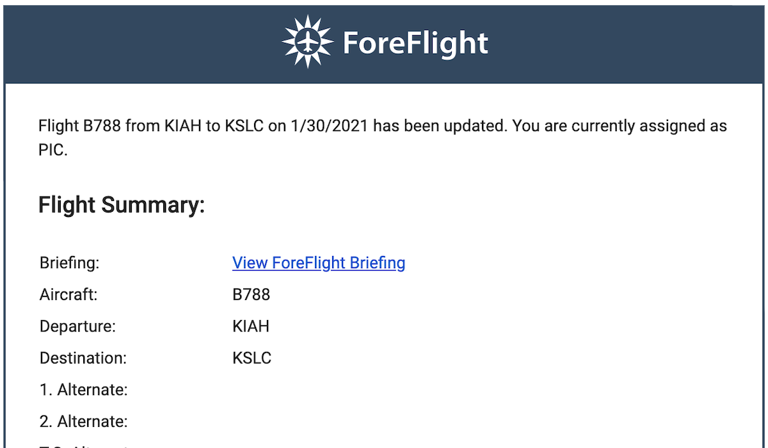The width and height of the screenshot is (768, 448).
Task: Click the word PIC. ending the intro paragraph
Action: [x=52, y=152]
